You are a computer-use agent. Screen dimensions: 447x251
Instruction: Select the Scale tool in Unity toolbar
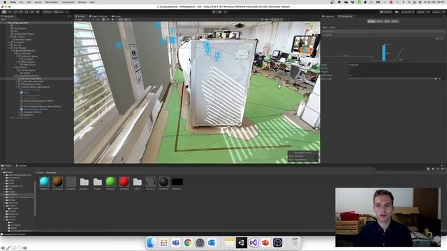click(21, 12)
